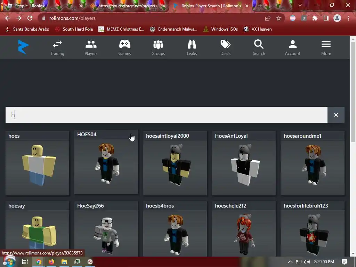Open VX Heaven bookmark
This screenshot has width=356, height=267.
(x=258, y=29)
